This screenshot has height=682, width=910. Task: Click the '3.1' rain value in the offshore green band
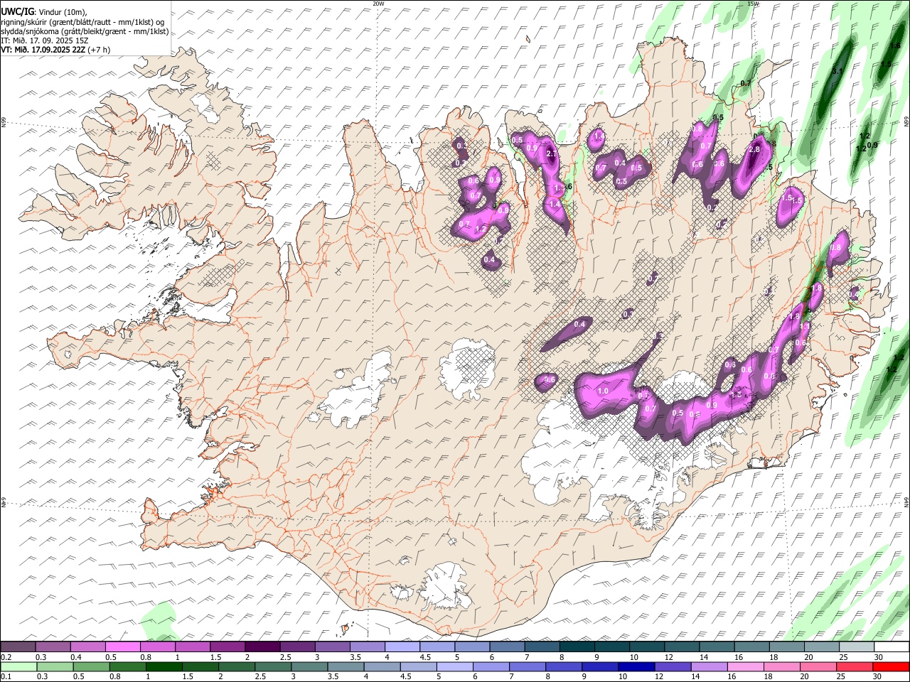(837, 71)
